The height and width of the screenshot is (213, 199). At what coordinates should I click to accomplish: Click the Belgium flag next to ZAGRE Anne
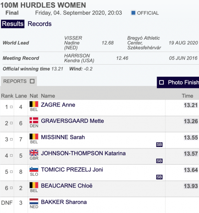coord(34,104)
